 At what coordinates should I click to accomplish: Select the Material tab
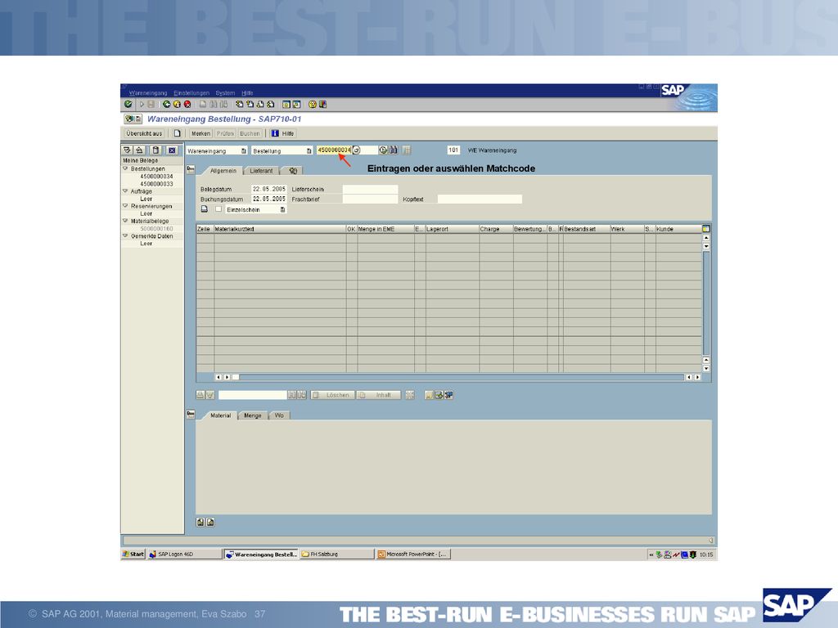click(x=220, y=415)
